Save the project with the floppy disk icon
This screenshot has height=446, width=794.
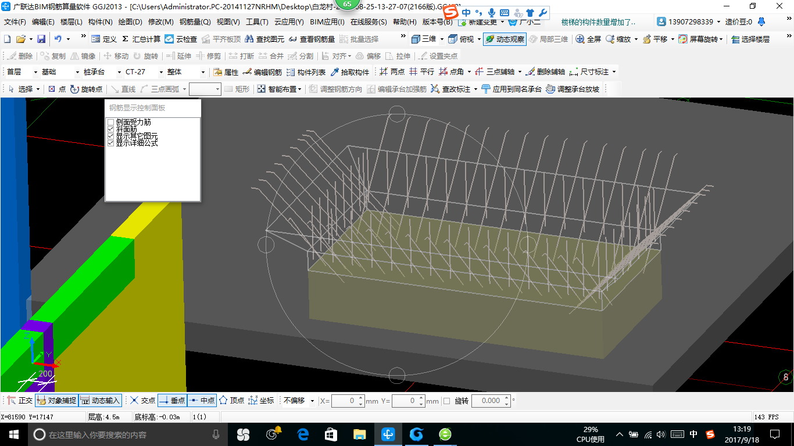coord(41,39)
